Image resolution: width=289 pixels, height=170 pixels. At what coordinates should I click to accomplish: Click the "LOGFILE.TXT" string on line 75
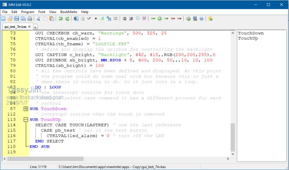(111, 44)
